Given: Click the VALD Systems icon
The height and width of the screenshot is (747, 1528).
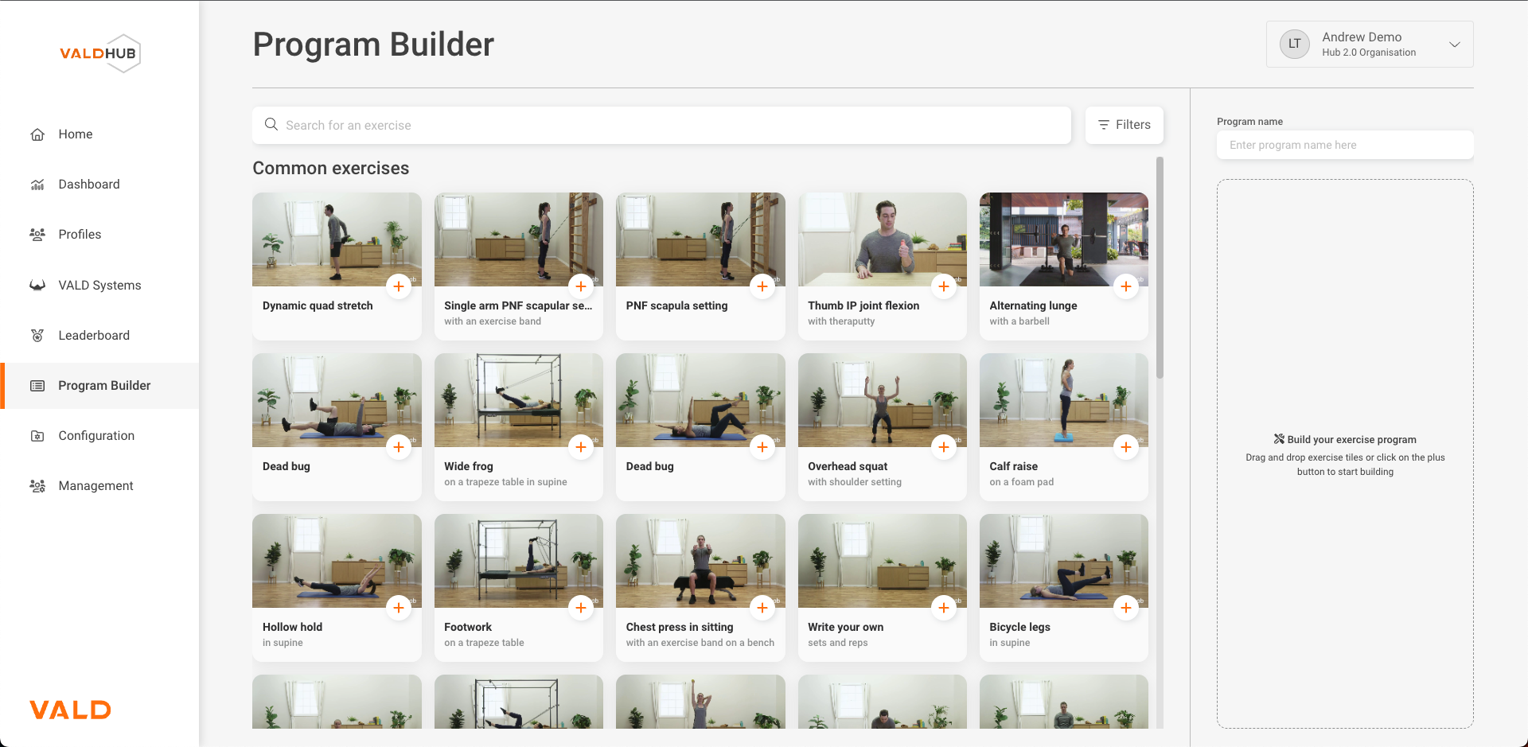Looking at the screenshot, I should [37, 285].
